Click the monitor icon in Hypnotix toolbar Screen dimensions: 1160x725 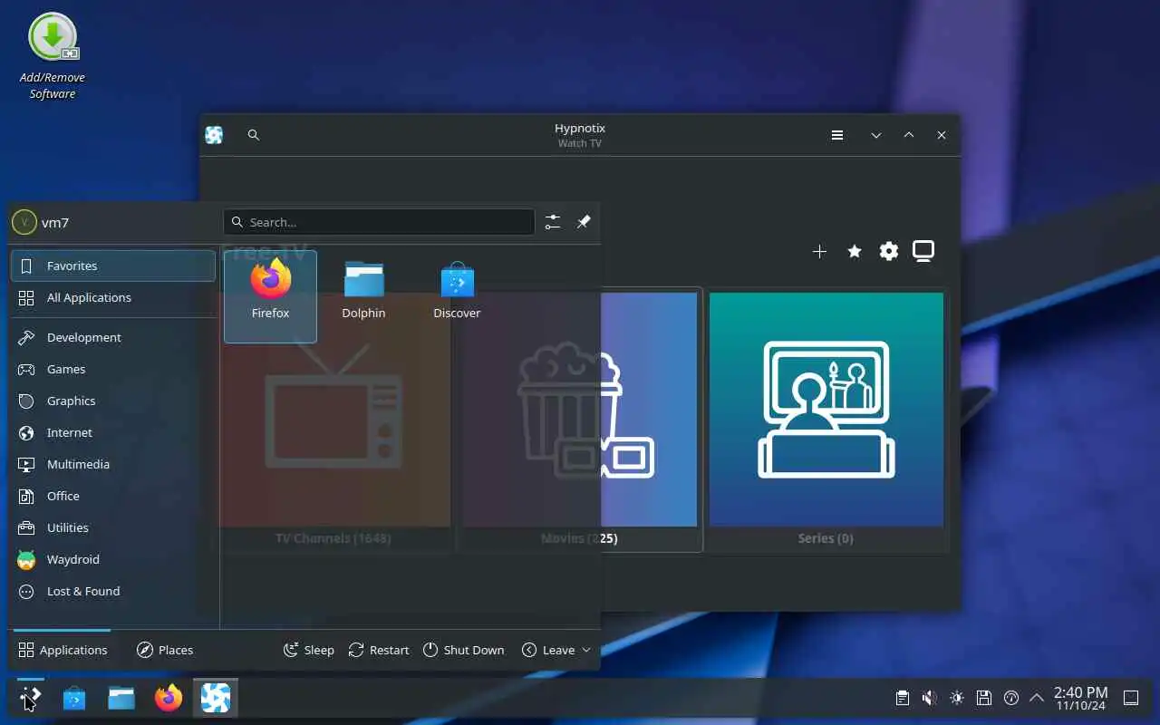[923, 252]
